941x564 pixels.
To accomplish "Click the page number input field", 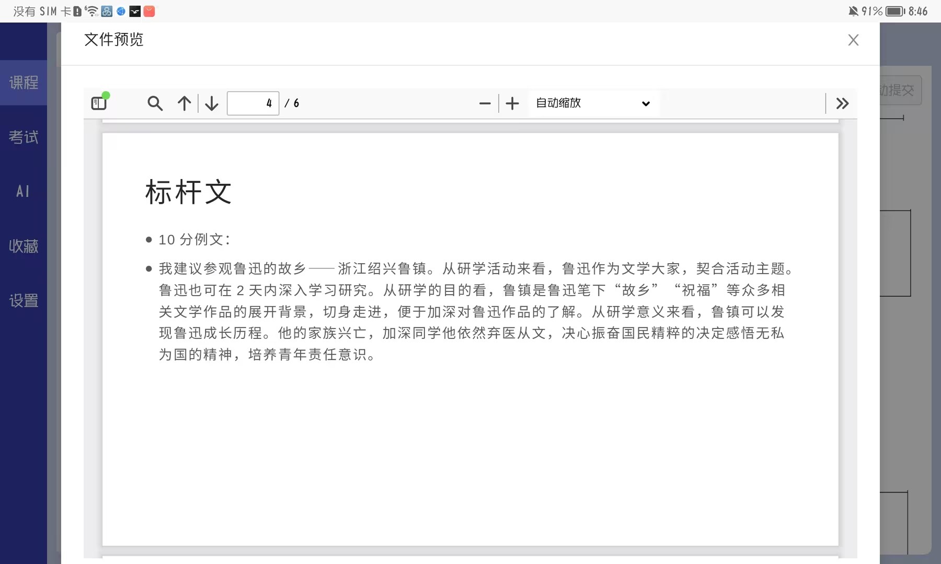I will [253, 103].
